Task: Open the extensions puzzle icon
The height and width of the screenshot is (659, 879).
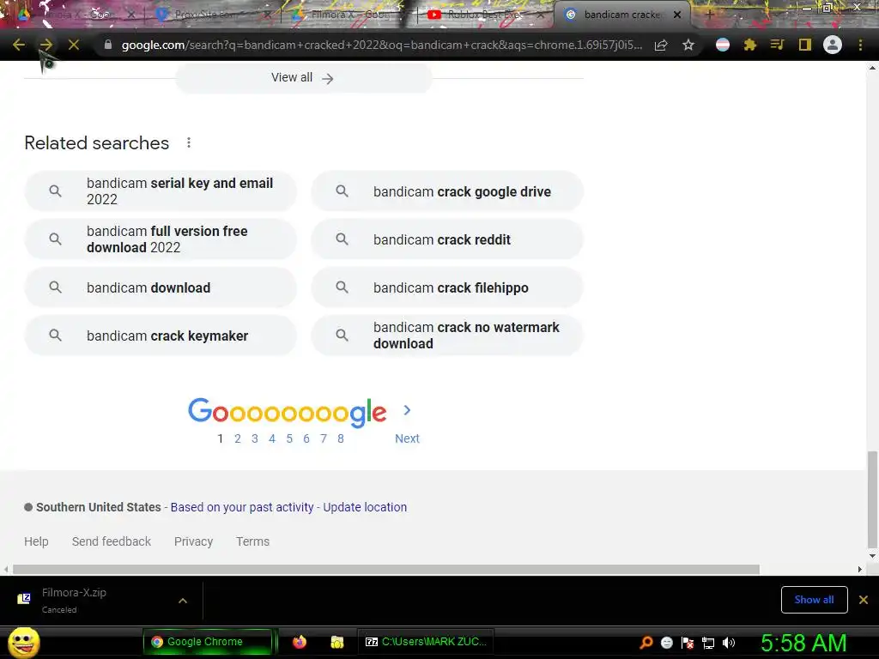Action: coord(750,45)
